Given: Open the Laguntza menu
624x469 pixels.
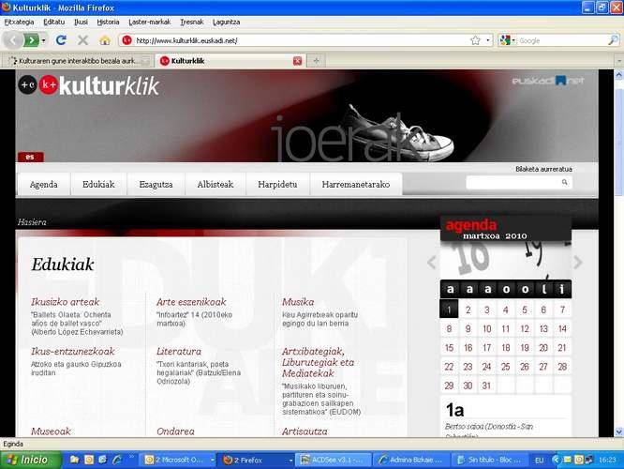Looking at the screenshot, I should tap(226, 22).
